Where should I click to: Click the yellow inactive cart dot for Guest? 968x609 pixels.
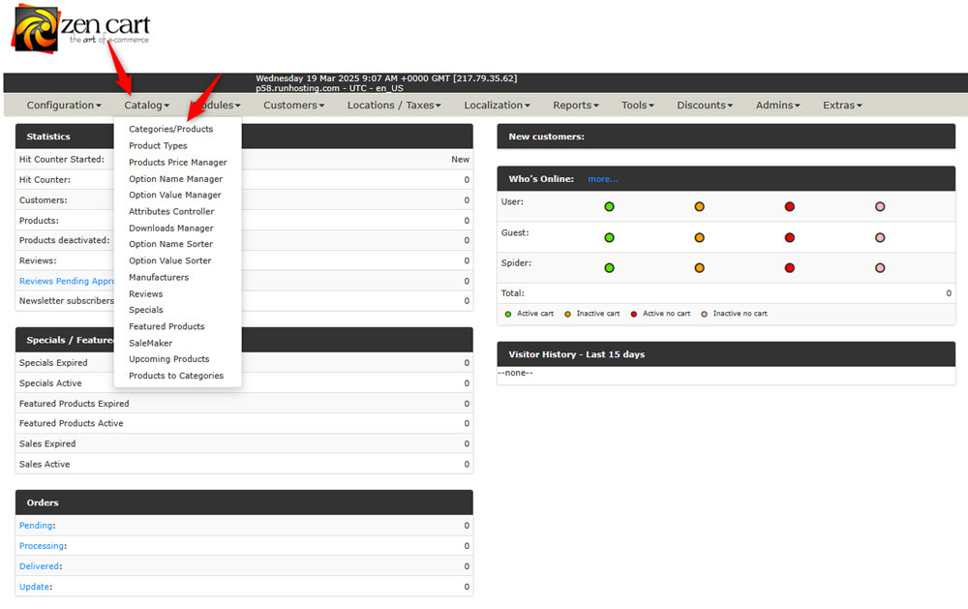[x=699, y=237]
